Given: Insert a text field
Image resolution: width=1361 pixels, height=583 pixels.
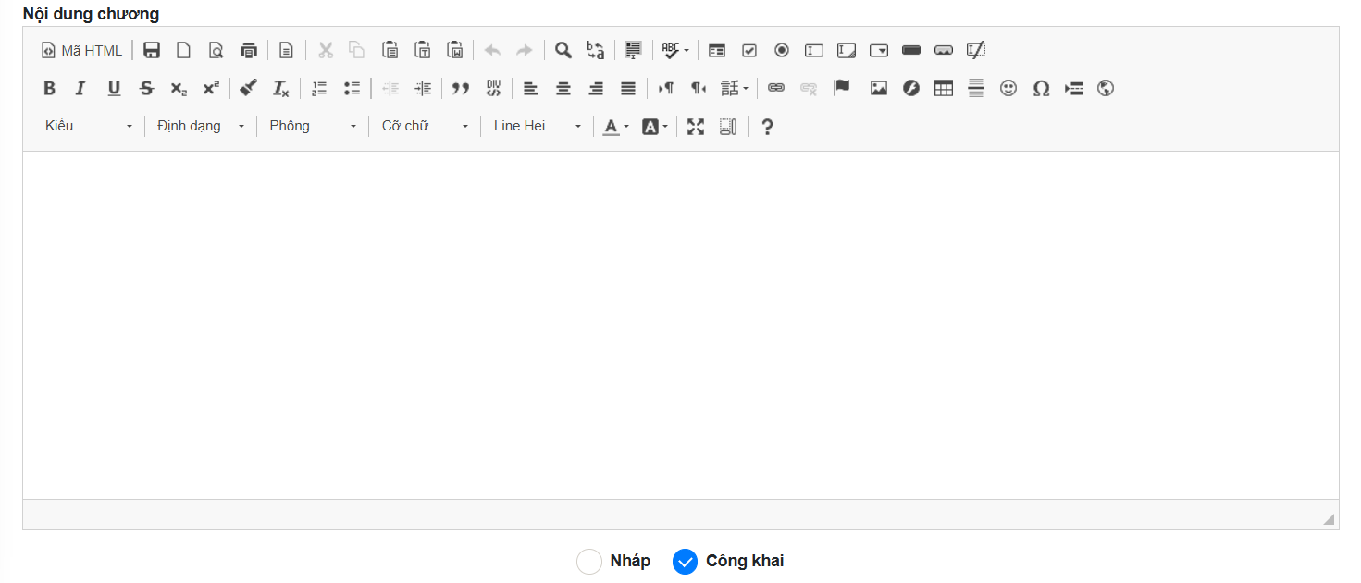Looking at the screenshot, I should [x=814, y=50].
